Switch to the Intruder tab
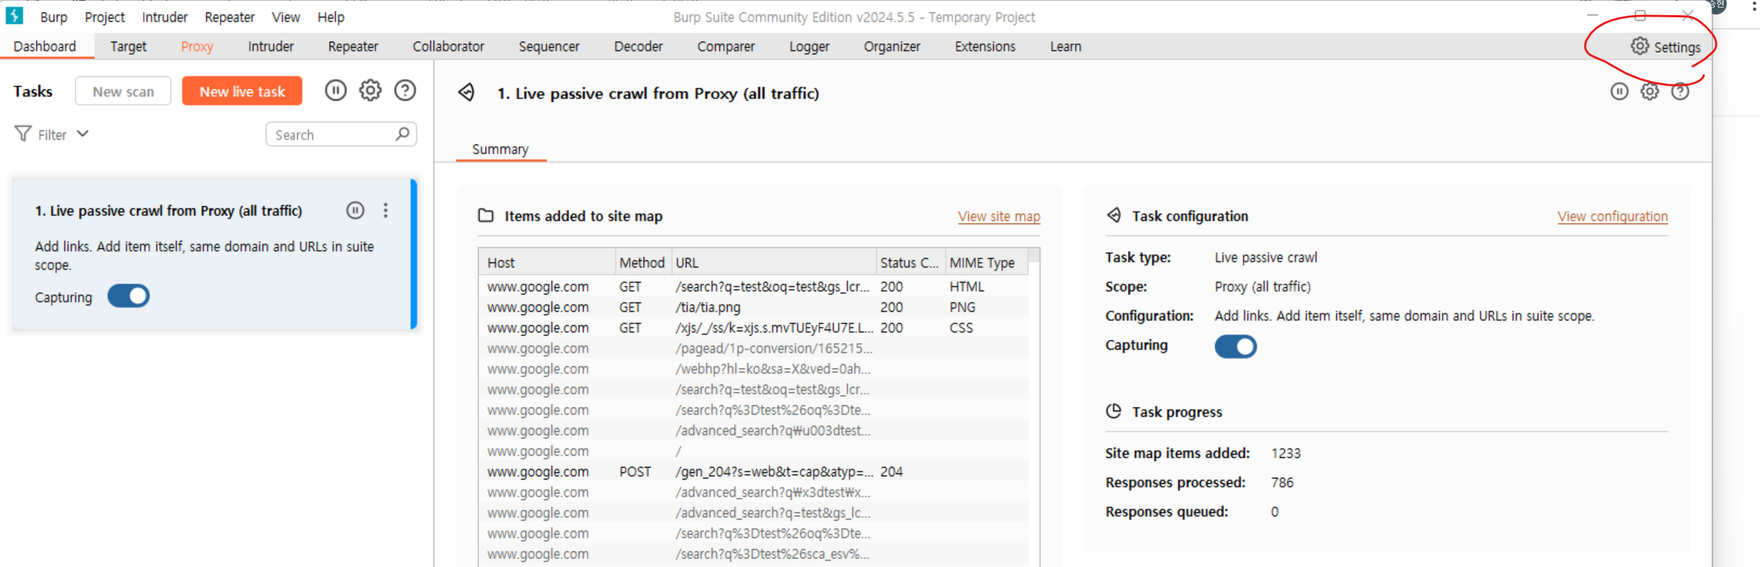Image resolution: width=1760 pixels, height=567 pixels. (x=271, y=46)
